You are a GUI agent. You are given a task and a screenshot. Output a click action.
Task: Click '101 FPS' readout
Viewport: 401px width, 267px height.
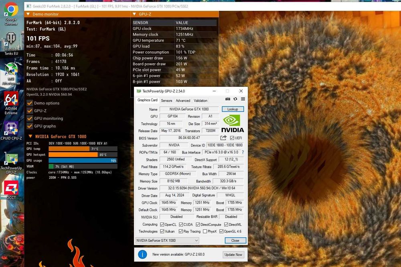tap(38, 38)
